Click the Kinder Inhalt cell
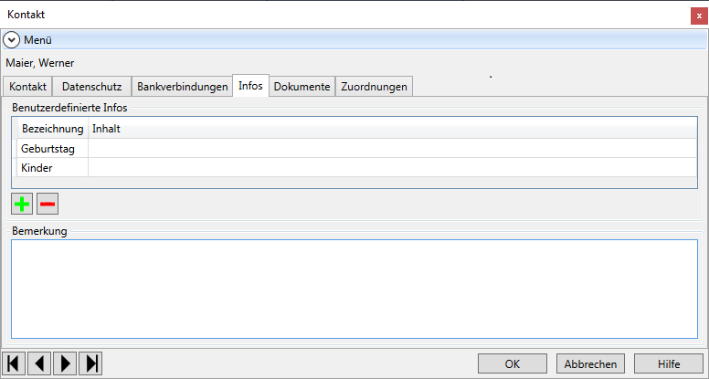This screenshot has height=379, width=709. pyautogui.click(x=393, y=168)
